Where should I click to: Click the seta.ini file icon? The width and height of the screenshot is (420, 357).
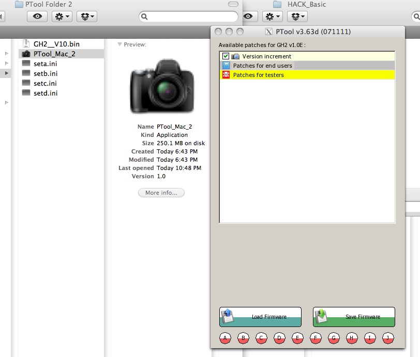[26, 64]
